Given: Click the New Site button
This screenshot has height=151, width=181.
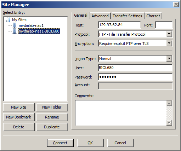Looking at the screenshot, I should click(19, 107).
